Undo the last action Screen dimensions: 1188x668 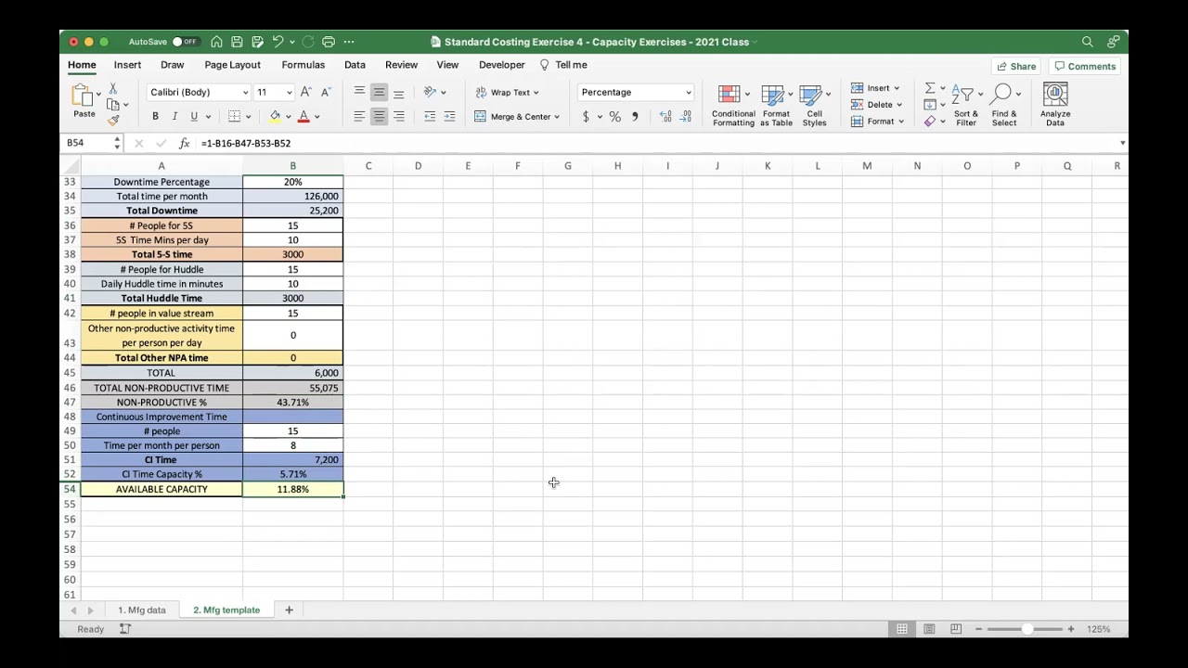coord(278,42)
